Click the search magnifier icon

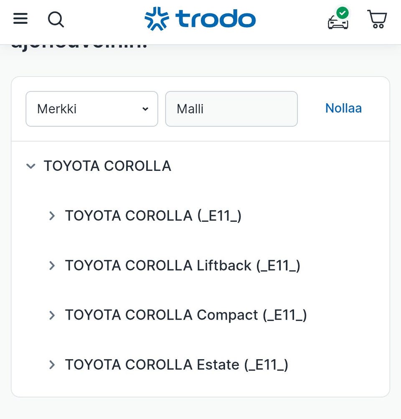[x=56, y=19]
